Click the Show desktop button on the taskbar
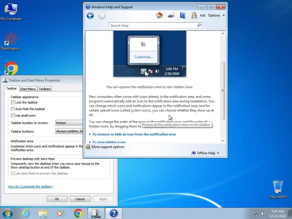The width and height of the screenshot is (292, 219). tap(290, 213)
